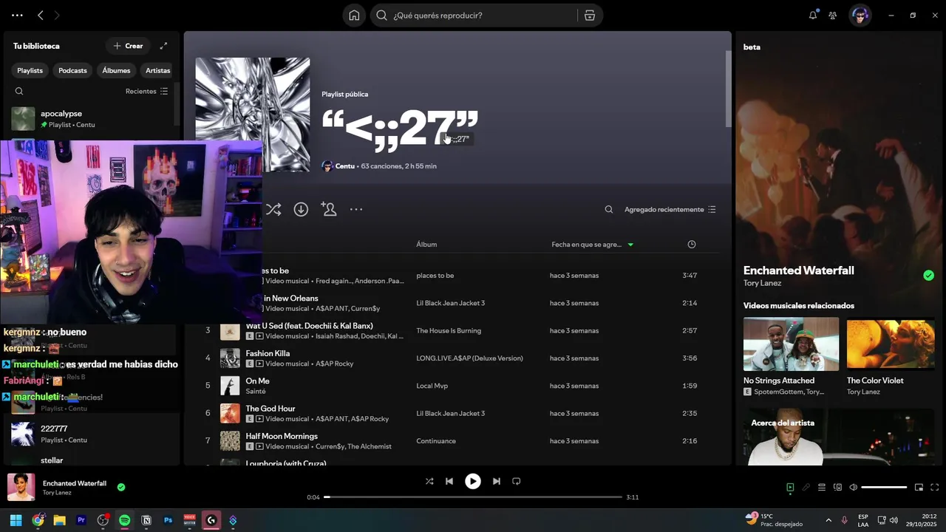Toggle shuffle in player controls
Screen dimensions: 946x532
point(429,482)
